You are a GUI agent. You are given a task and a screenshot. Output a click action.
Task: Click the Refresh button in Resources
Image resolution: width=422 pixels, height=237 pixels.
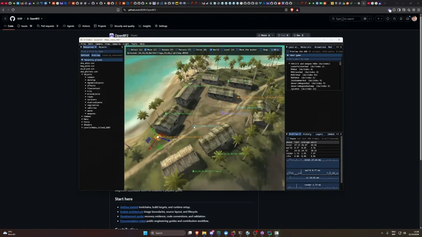[85, 55]
